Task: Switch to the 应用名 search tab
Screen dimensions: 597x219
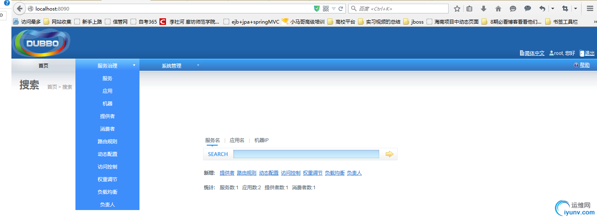Action: (x=237, y=140)
